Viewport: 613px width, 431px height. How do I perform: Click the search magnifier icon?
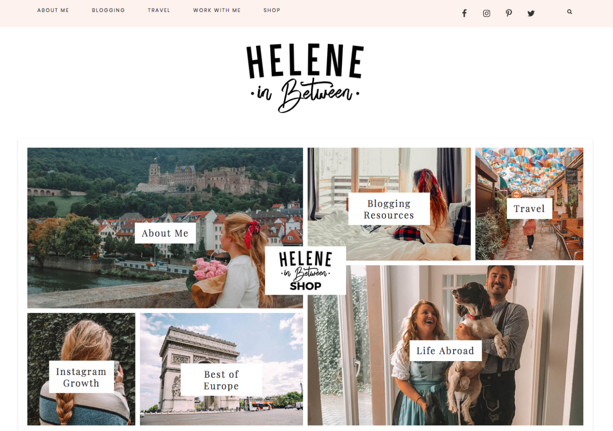click(569, 11)
